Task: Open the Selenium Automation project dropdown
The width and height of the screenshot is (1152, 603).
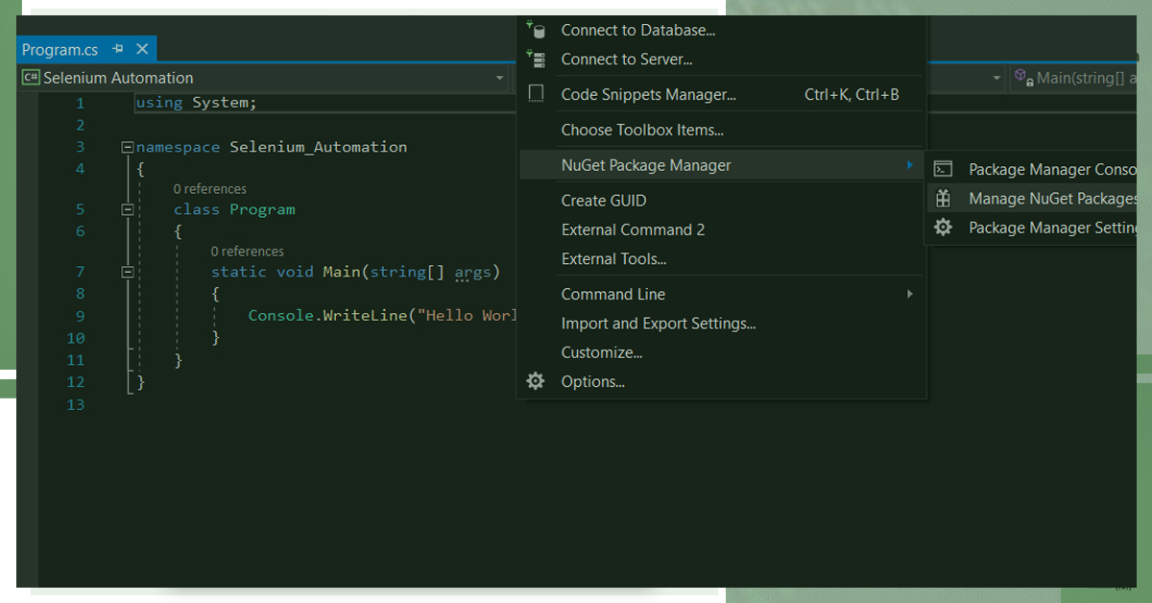Action: (500, 79)
